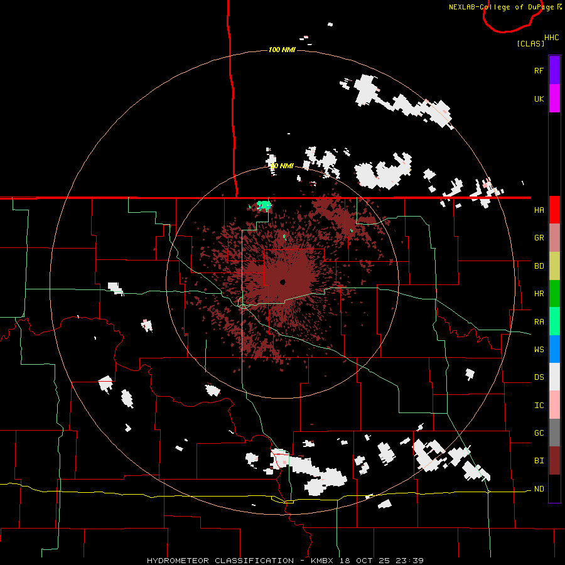Click the GR legend label
This screenshot has width=565, height=565.
[539, 238]
